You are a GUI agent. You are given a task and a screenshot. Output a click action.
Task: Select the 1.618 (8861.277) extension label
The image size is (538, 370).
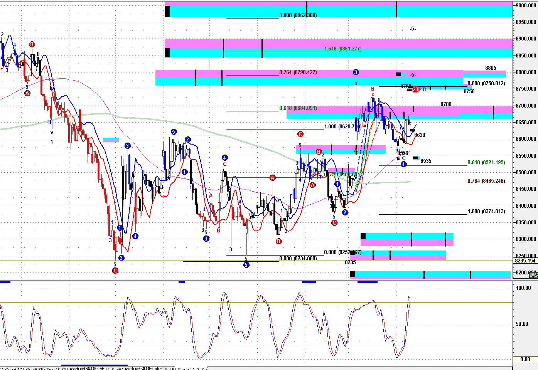click(x=343, y=49)
